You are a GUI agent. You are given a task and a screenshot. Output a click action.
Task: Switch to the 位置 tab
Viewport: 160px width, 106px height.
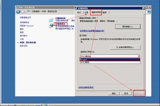pos(86,12)
